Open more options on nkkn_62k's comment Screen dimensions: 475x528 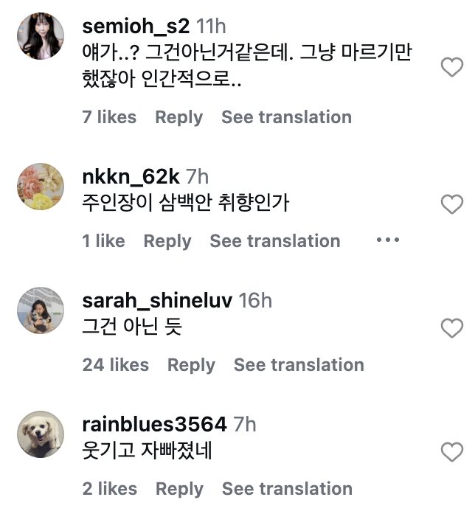tap(387, 240)
